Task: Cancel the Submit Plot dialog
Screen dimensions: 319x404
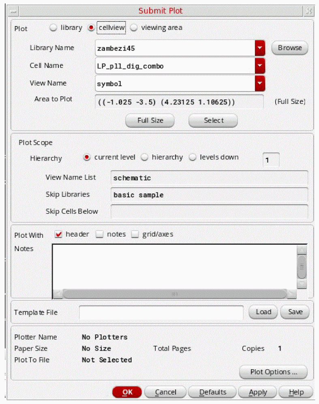Action: (165, 392)
